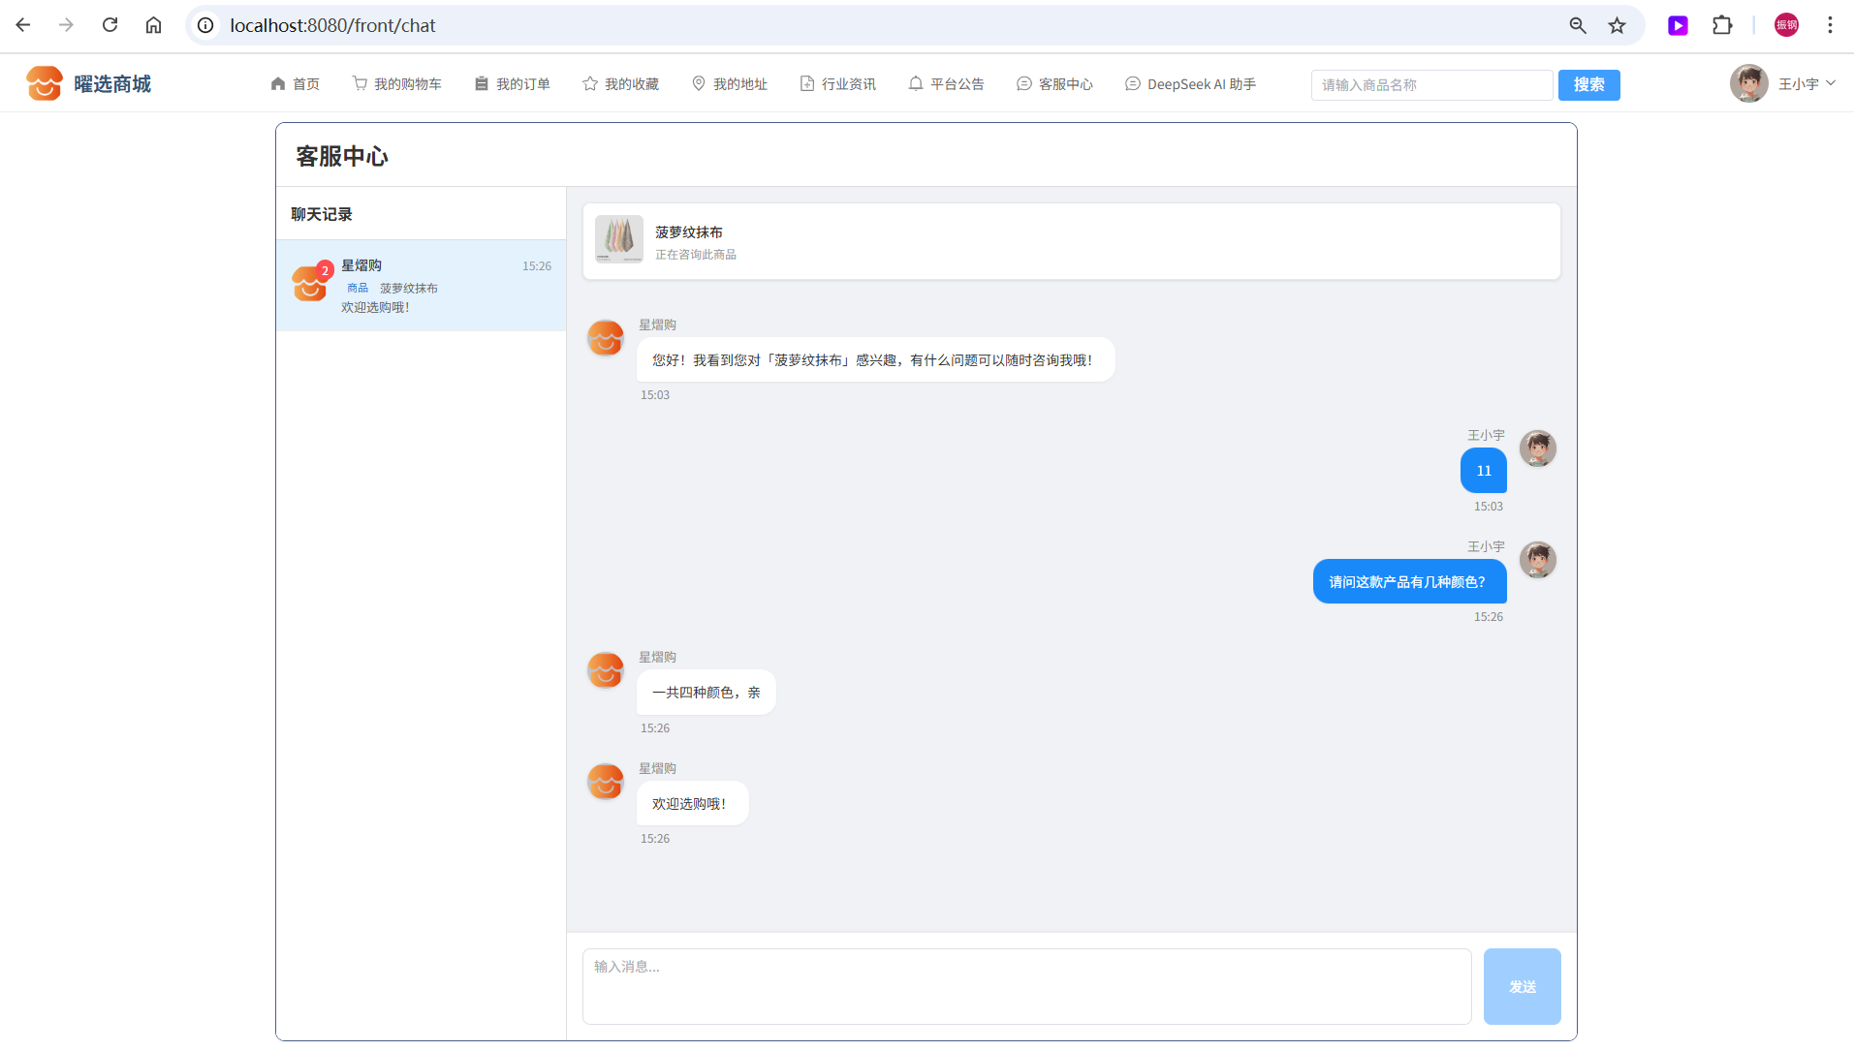Select the 星熠购 chat conversation
Viewport: 1854px width, 1051px height.
tap(422, 286)
